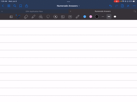Select the Text box tool

point(70,17)
